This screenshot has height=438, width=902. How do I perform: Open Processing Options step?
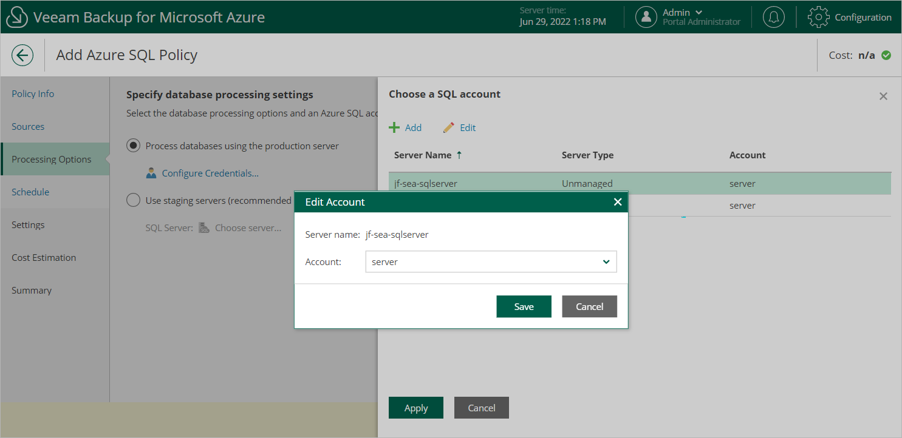55,159
